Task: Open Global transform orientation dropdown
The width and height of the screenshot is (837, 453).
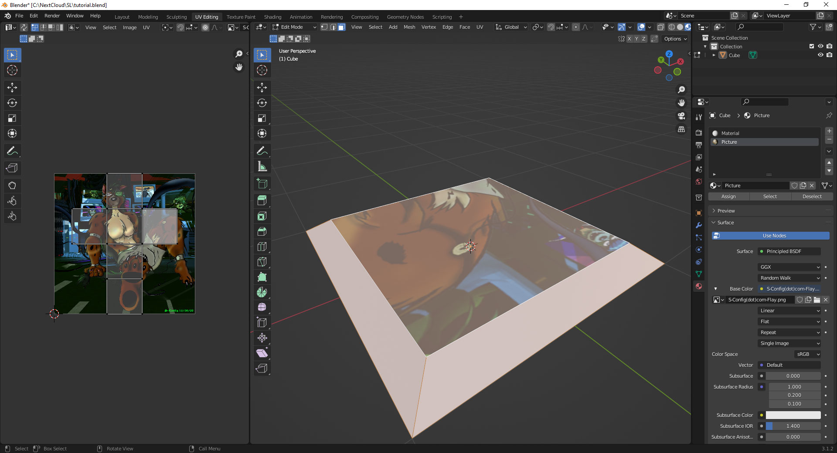Action: click(x=511, y=27)
